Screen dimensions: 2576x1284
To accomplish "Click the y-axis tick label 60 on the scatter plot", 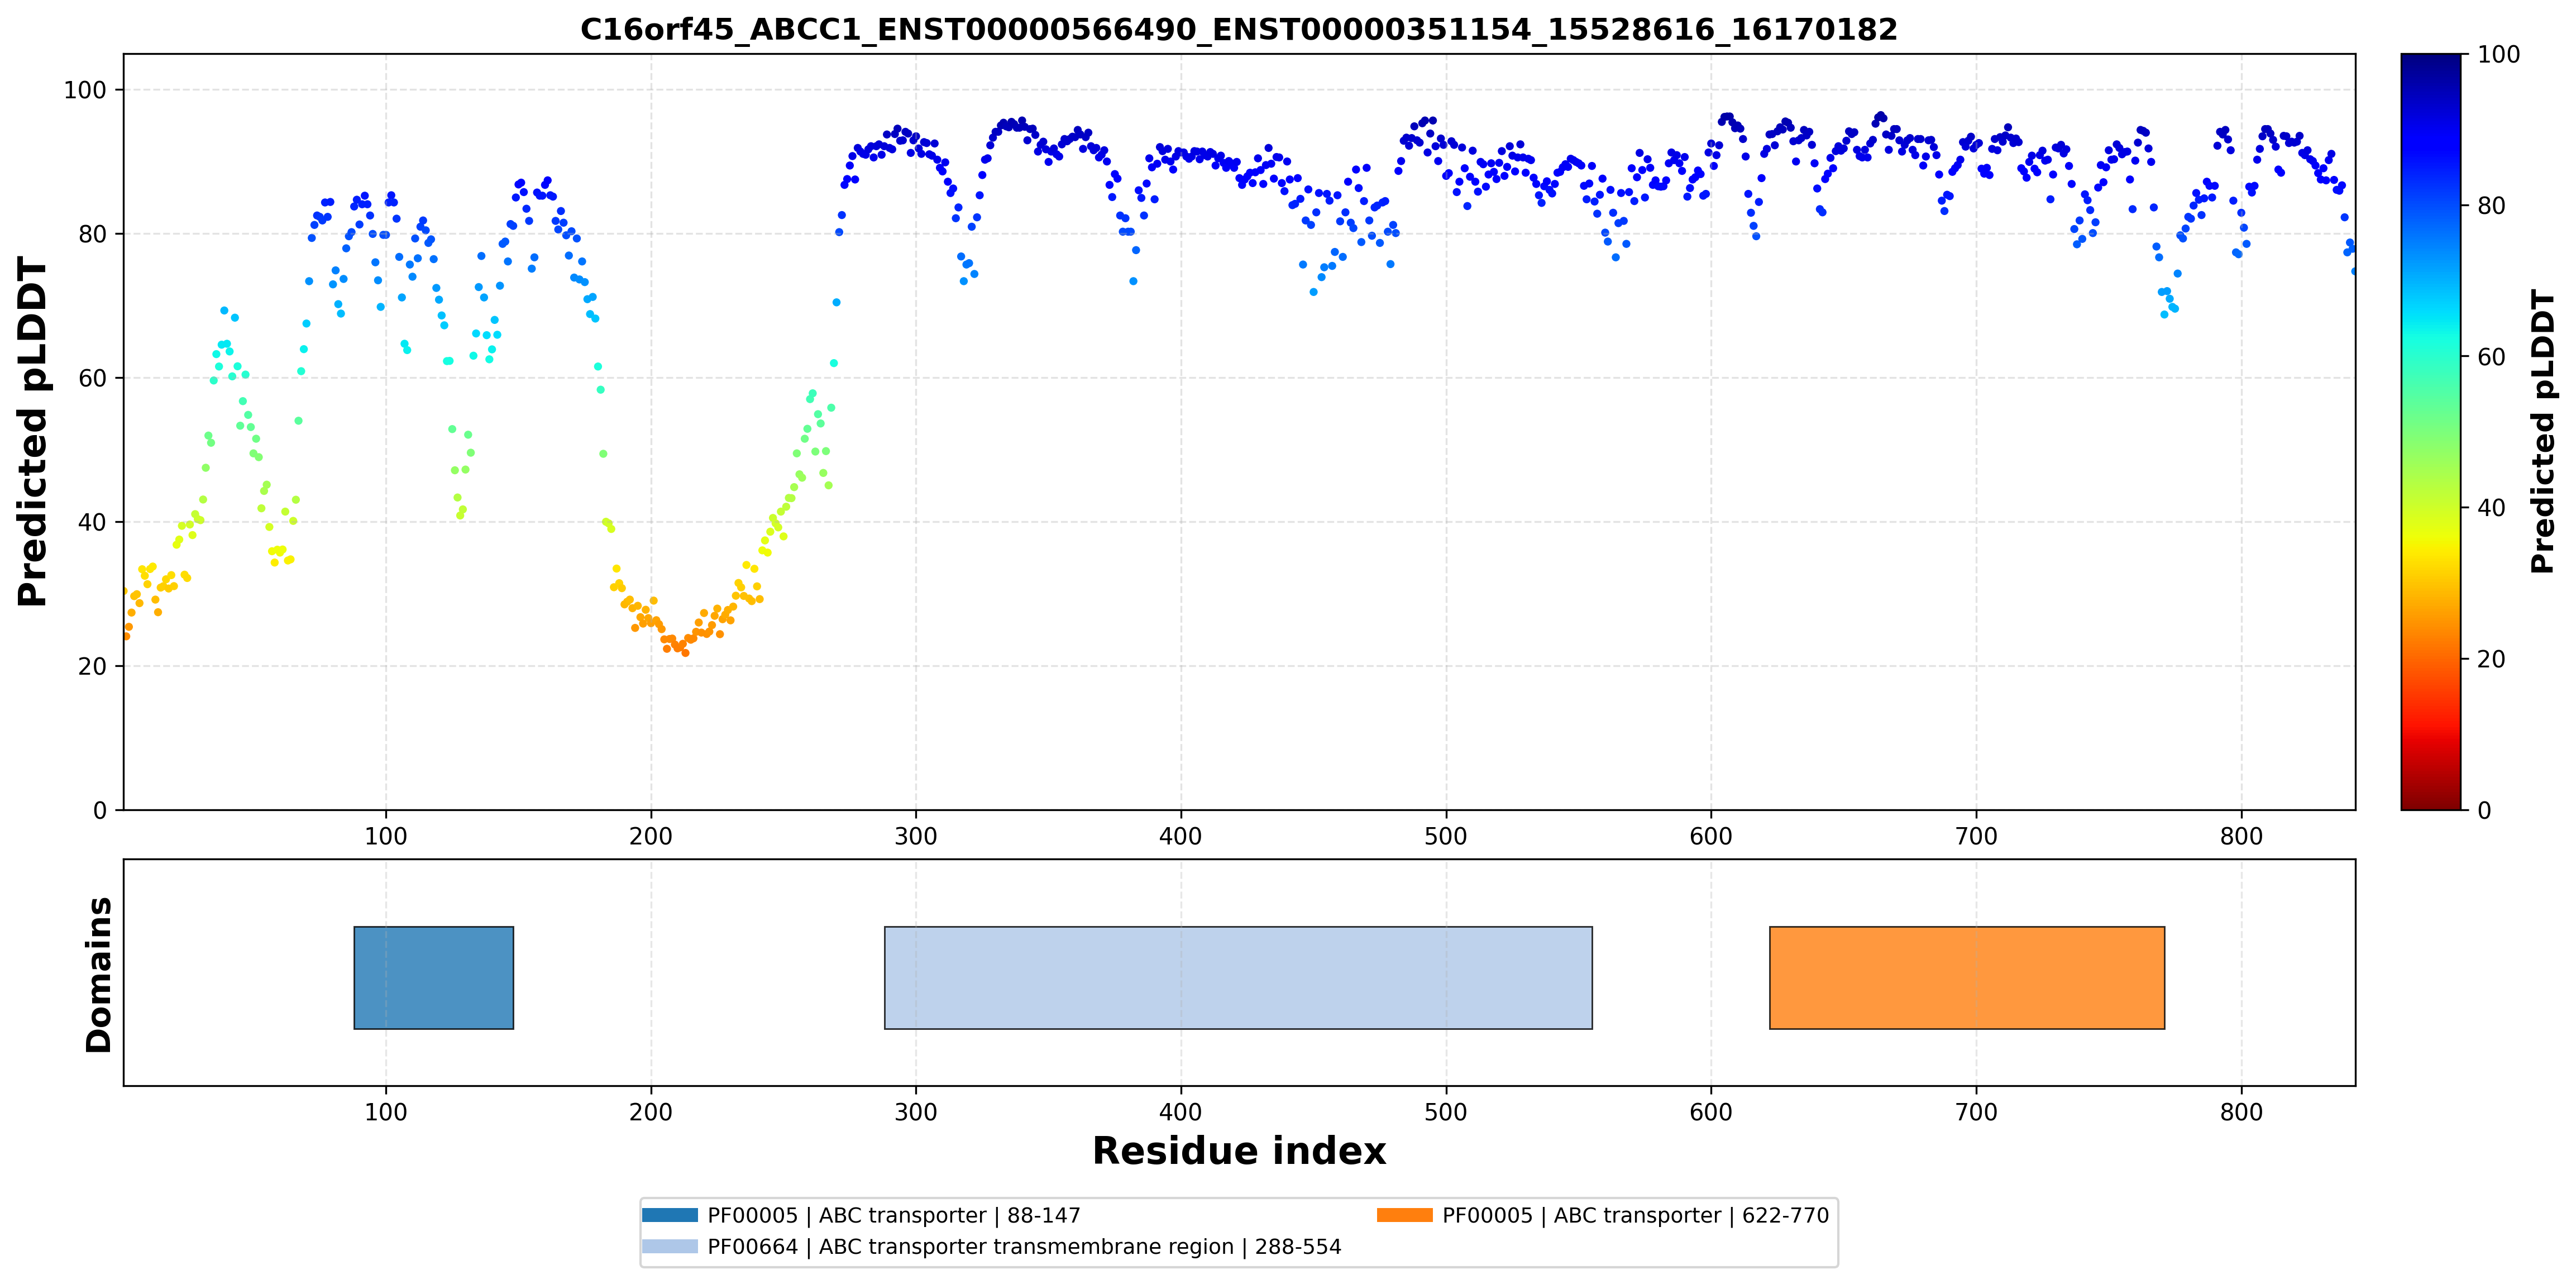I will 92,378.
